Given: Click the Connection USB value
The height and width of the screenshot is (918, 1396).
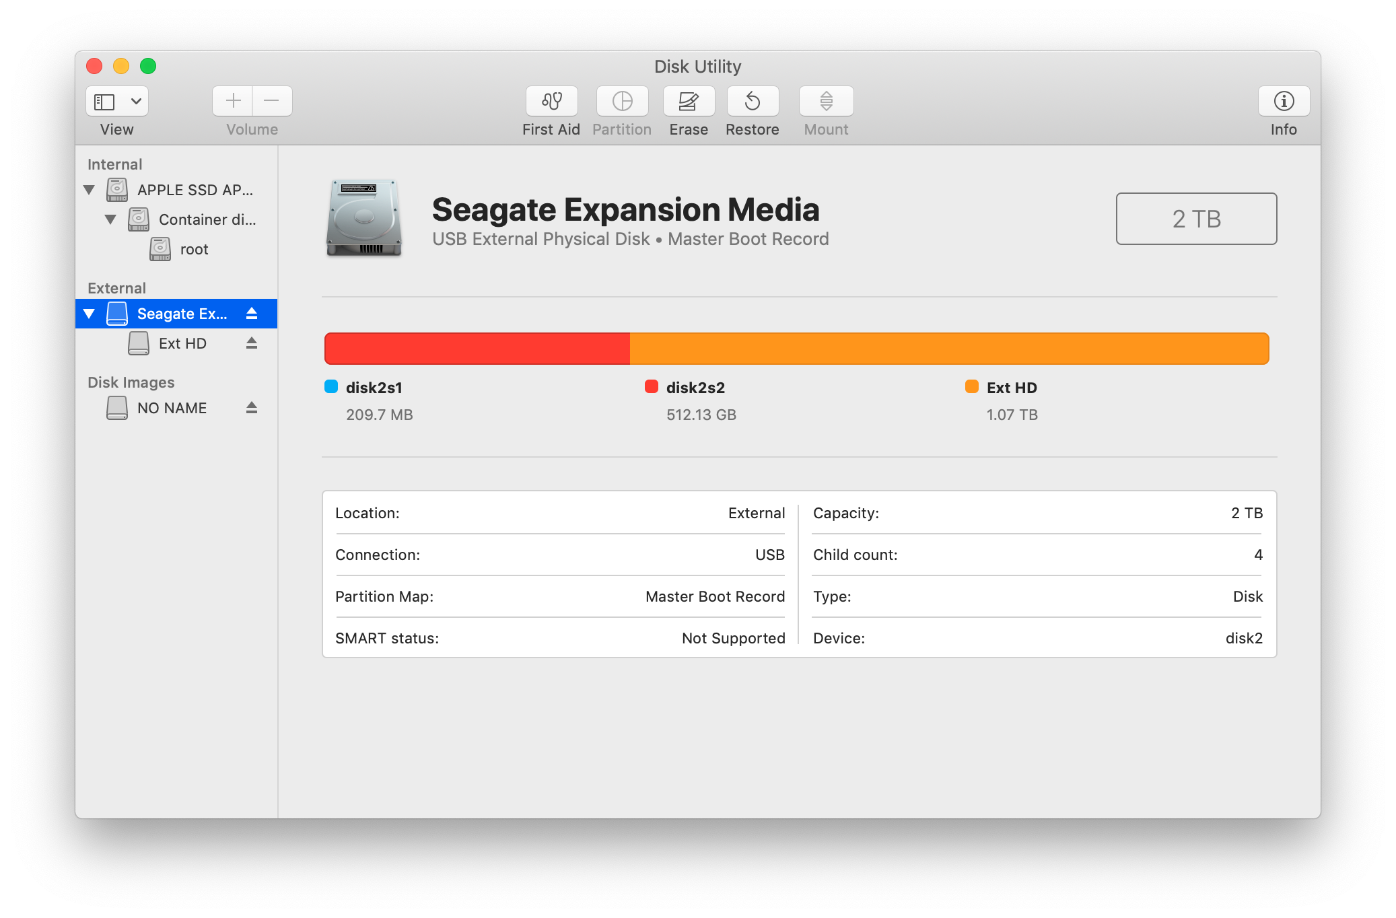Looking at the screenshot, I should [x=770, y=555].
